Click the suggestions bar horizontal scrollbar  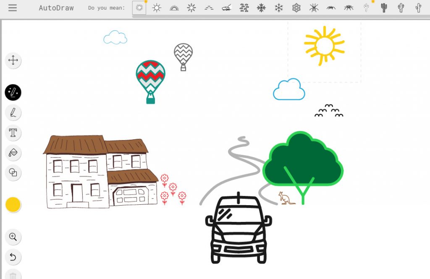click(281, 16)
